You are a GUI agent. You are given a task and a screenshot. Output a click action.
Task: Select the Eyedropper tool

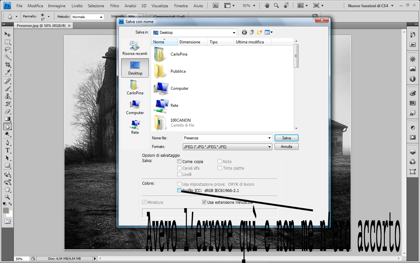click(7, 72)
